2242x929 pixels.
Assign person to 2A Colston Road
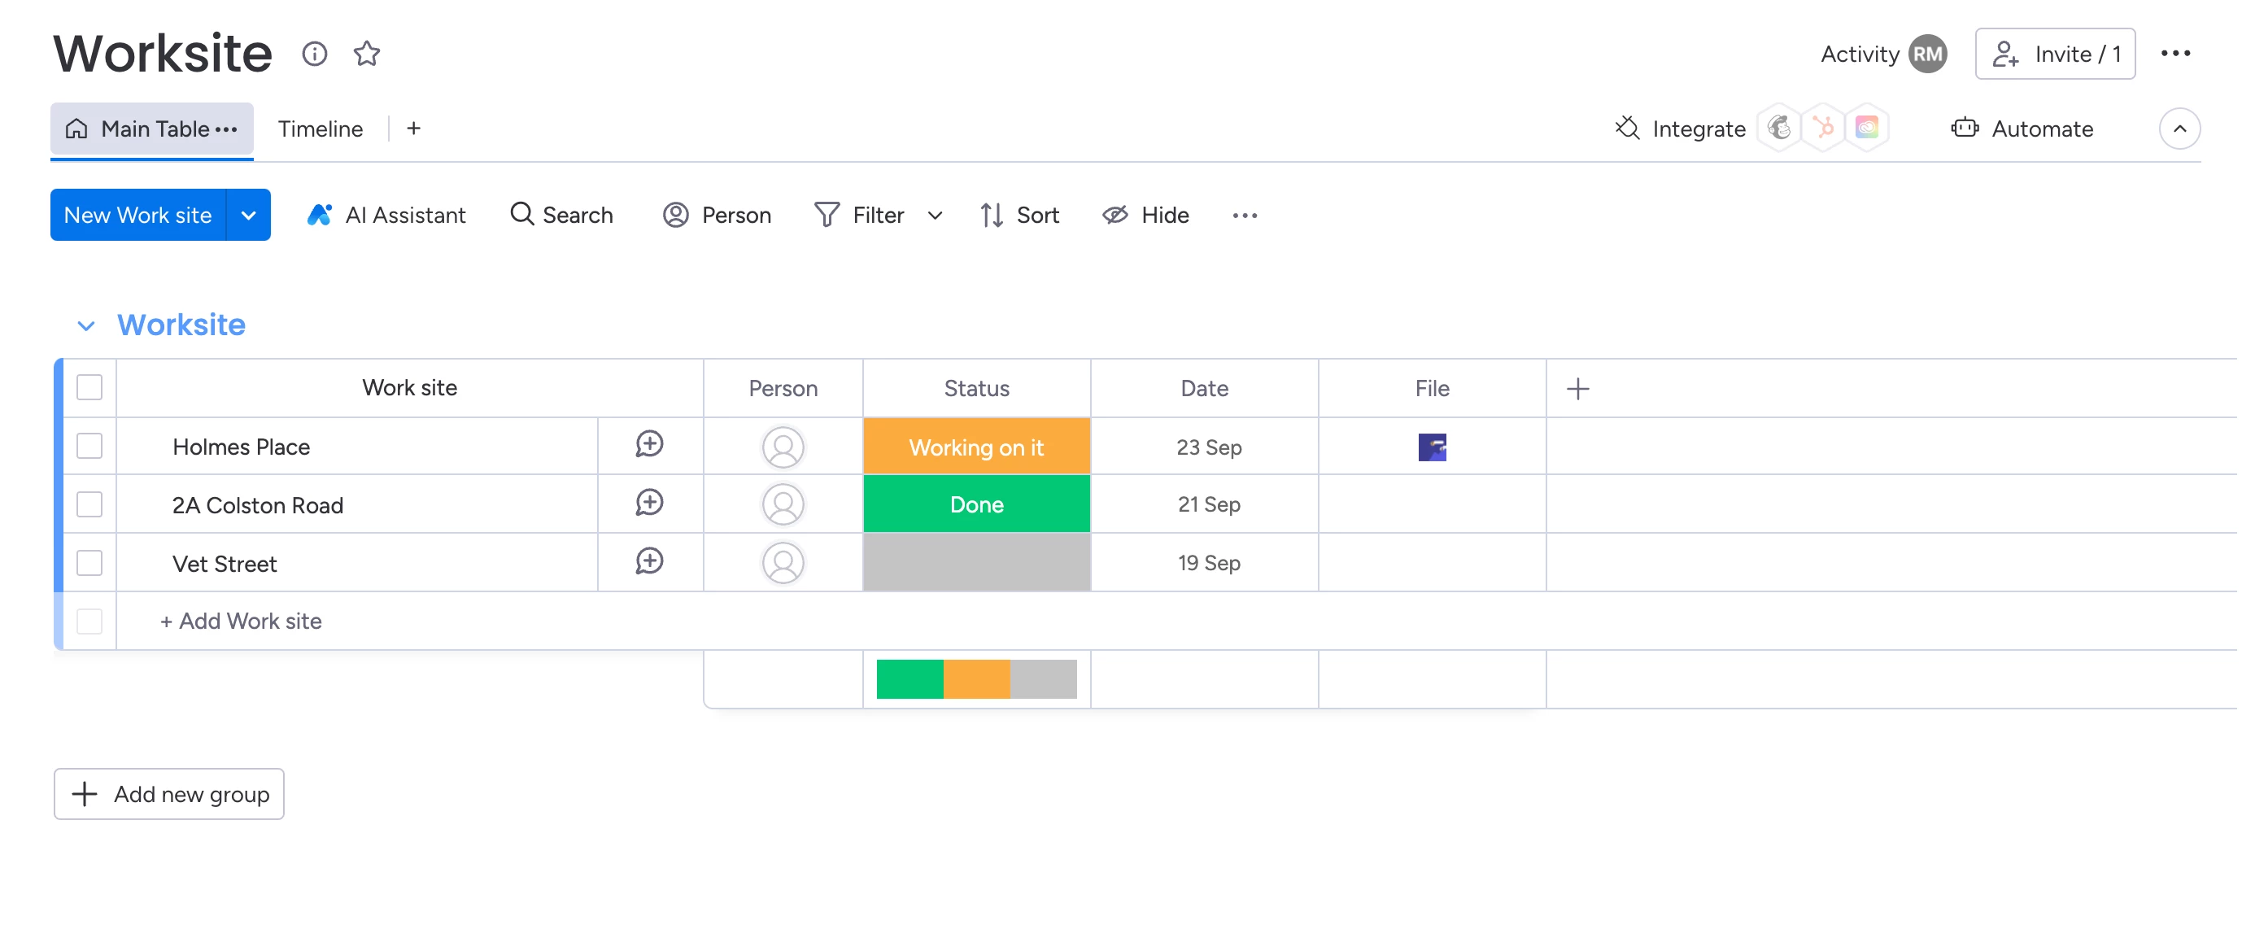click(783, 504)
